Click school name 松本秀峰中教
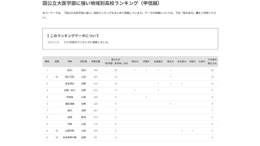The image size is (260, 146). [70, 137]
